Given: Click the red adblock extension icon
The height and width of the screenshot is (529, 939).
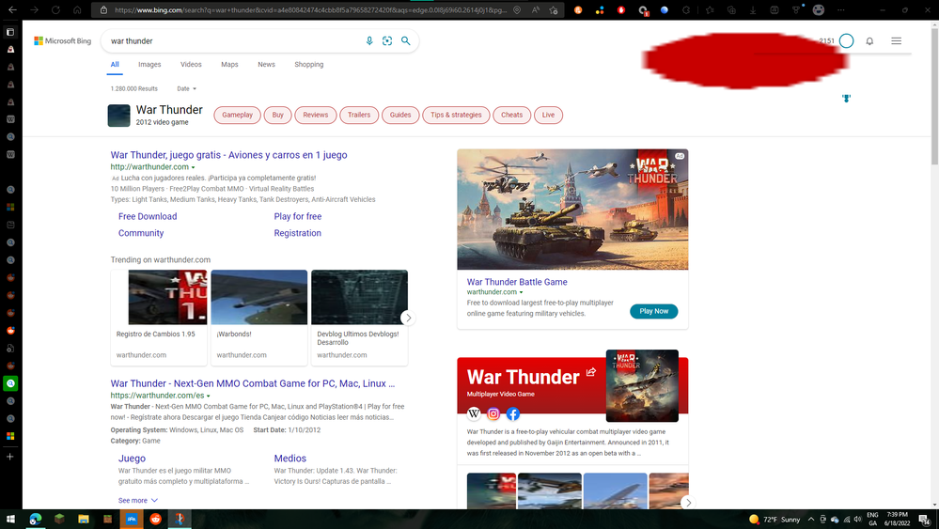Looking at the screenshot, I should click(621, 9).
